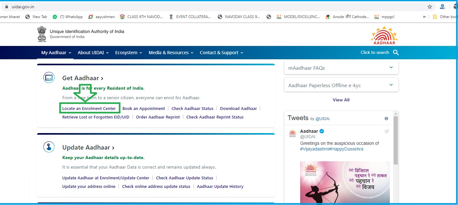The height and width of the screenshot is (205, 458).
Task: Open the Ecosystem menu
Action: (x=128, y=53)
